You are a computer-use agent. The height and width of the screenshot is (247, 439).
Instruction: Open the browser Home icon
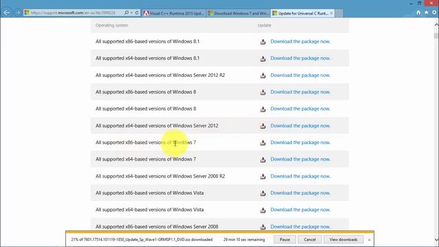pyautogui.click(x=418, y=12)
